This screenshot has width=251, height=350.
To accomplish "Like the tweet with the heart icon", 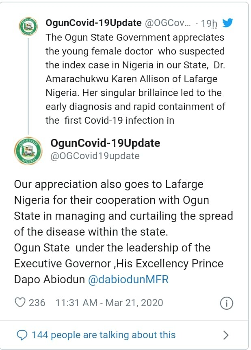I will coord(20,303).
